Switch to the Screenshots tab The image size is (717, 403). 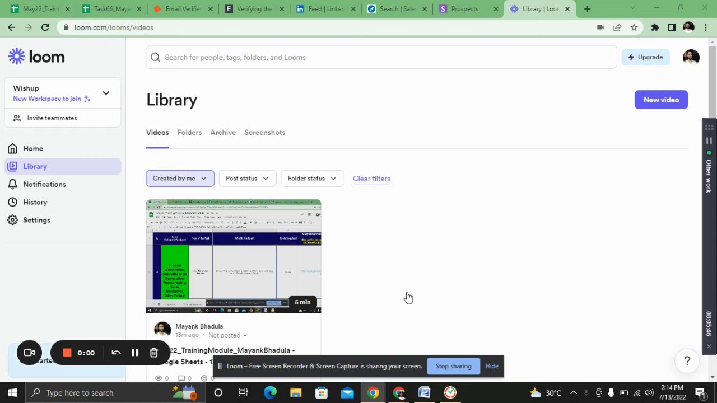(x=264, y=133)
